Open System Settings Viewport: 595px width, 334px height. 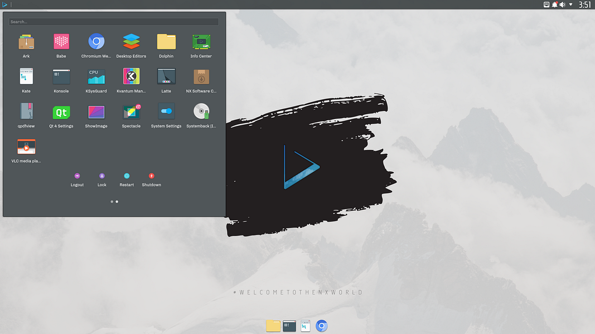pyautogui.click(x=166, y=115)
